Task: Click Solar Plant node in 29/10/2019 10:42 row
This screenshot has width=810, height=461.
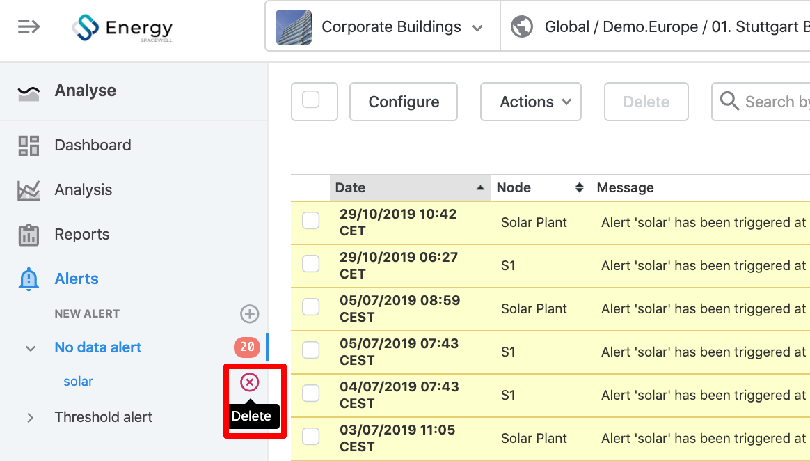Action: (x=534, y=222)
